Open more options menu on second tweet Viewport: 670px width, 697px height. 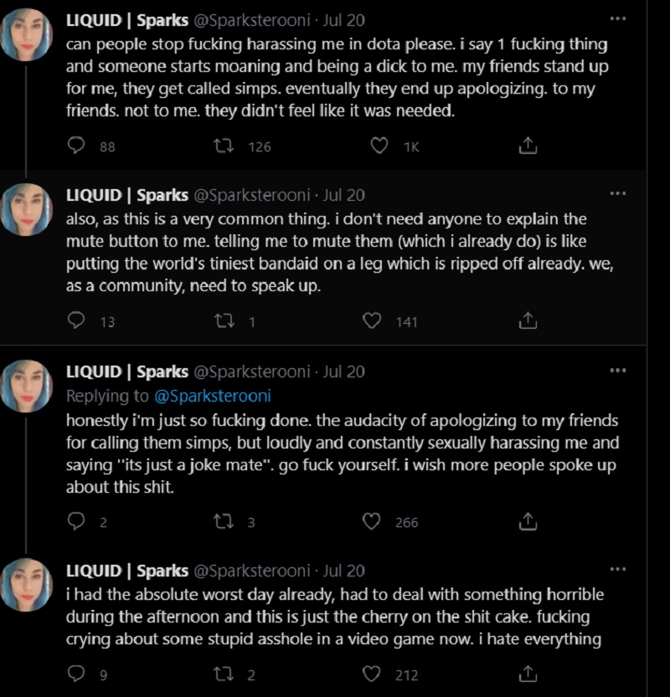tap(618, 193)
